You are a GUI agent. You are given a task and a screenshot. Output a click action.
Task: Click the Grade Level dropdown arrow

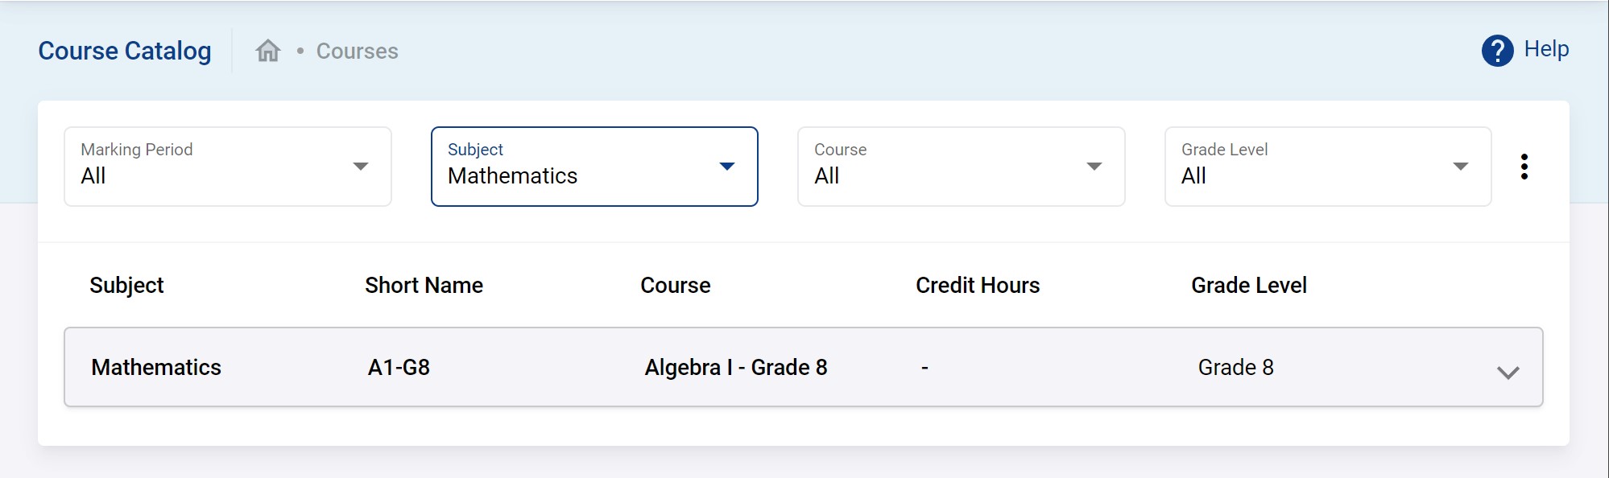pyautogui.click(x=1460, y=167)
